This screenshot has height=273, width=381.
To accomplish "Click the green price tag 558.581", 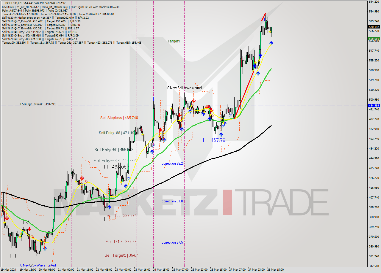I will [x=374, y=39].
